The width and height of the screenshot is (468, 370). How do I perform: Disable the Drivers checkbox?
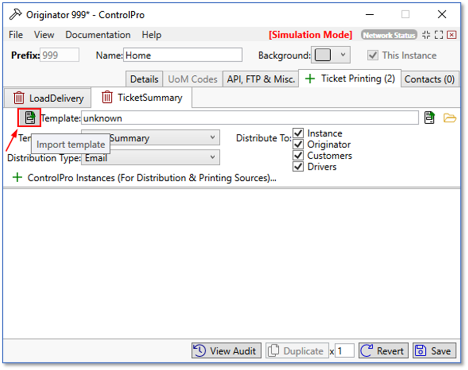coord(299,166)
